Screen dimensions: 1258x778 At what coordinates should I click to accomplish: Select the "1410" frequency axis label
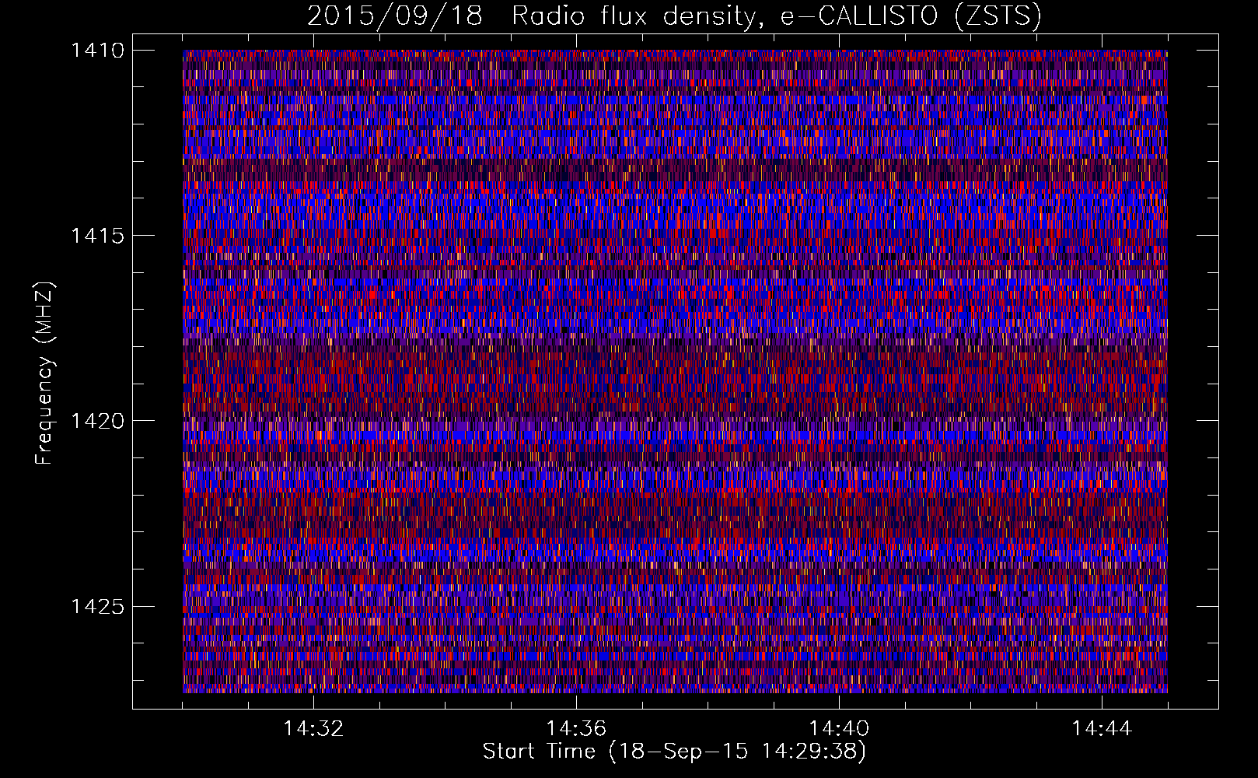(97, 51)
